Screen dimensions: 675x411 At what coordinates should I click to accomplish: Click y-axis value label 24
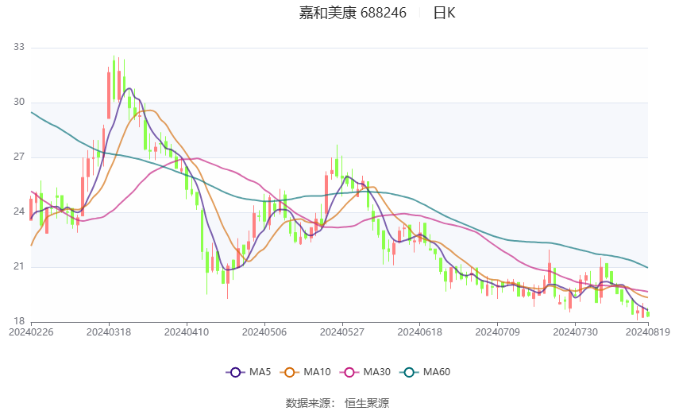19,211
